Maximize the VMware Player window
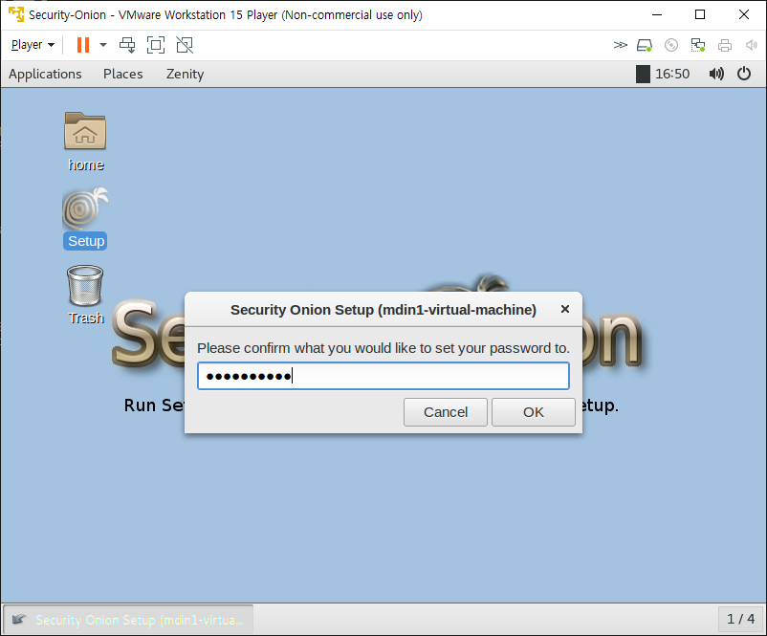The width and height of the screenshot is (767, 636). [x=700, y=14]
